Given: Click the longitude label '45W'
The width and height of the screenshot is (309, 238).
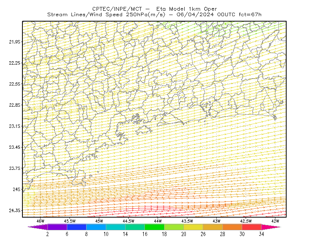Looking at the screenshot, I should [x=99, y=221].
